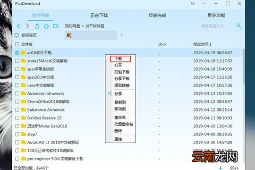
Task: Check the Autodesk Infraworks checkbox
Action: click(17, 93)
